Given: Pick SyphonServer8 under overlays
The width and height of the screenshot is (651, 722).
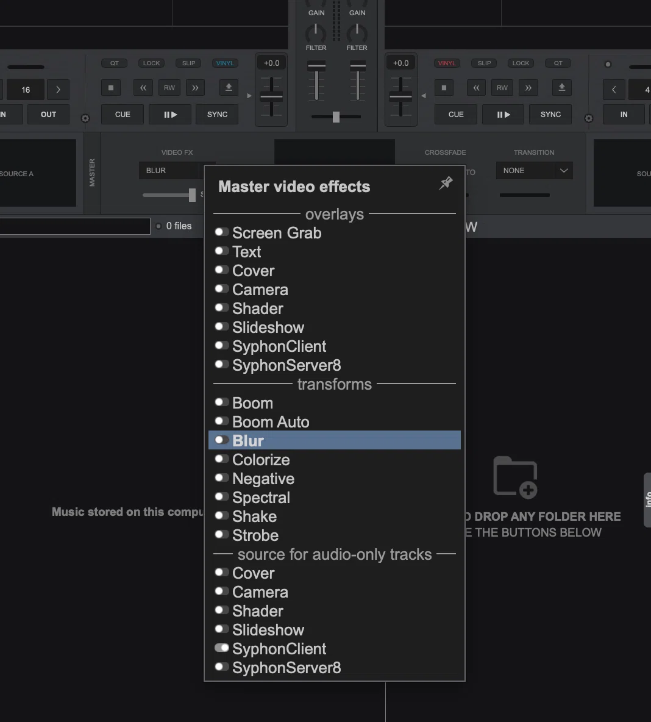Looking at the screenshot, I should click(x=335, y=365).
